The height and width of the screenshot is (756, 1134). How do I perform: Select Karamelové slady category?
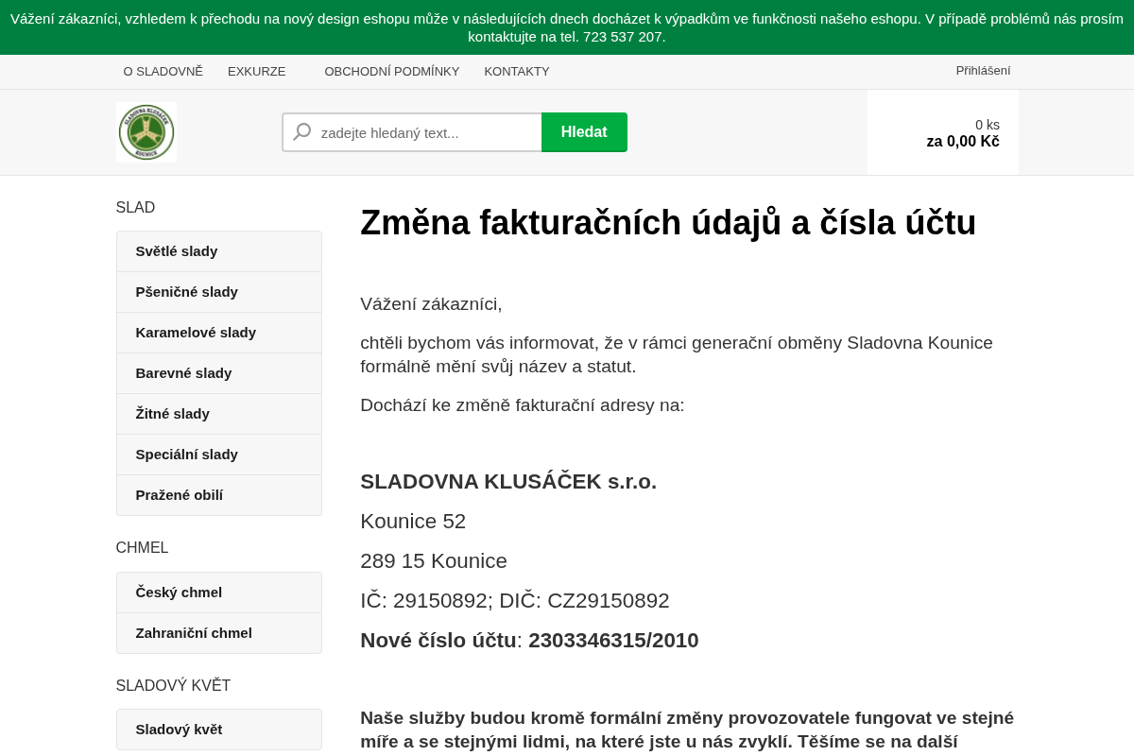click(x=219, y=333)
